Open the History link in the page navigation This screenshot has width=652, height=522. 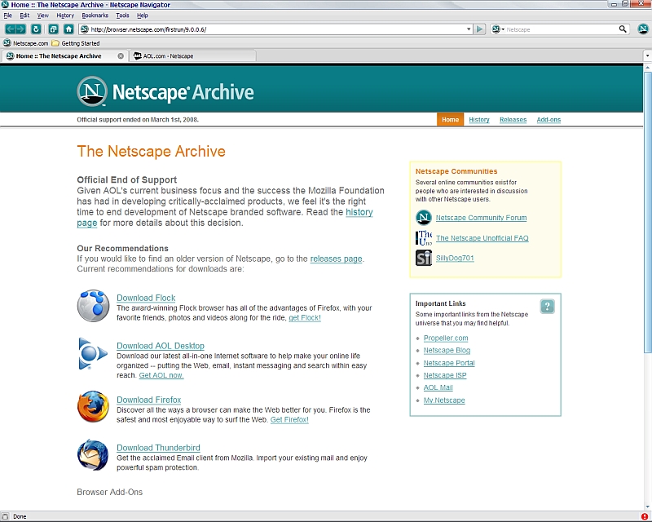click(x=479, y=119)
